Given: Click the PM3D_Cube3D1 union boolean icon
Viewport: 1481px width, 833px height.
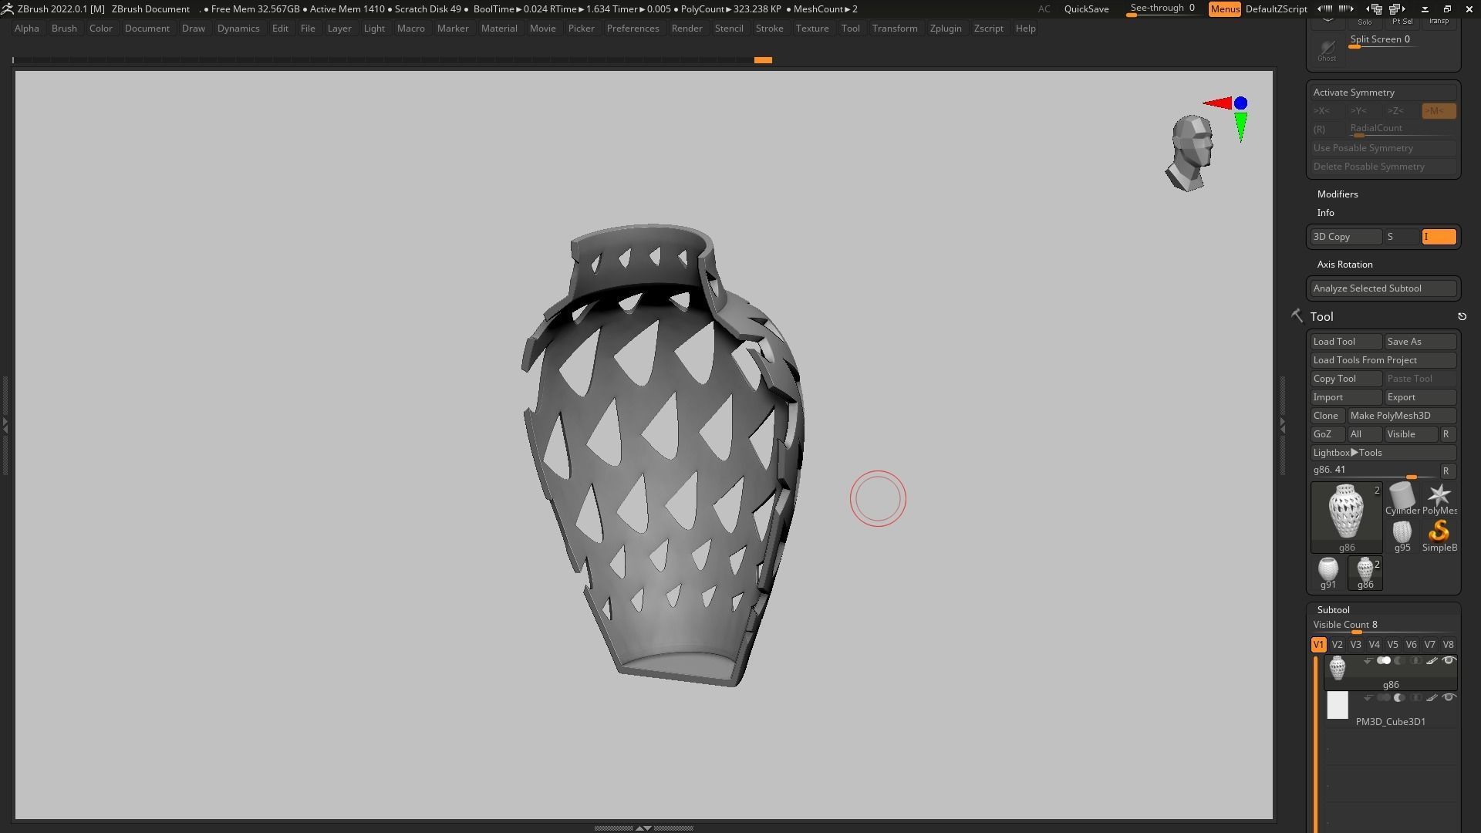Looking at the screenshot, I should (x=1384, y=698).
